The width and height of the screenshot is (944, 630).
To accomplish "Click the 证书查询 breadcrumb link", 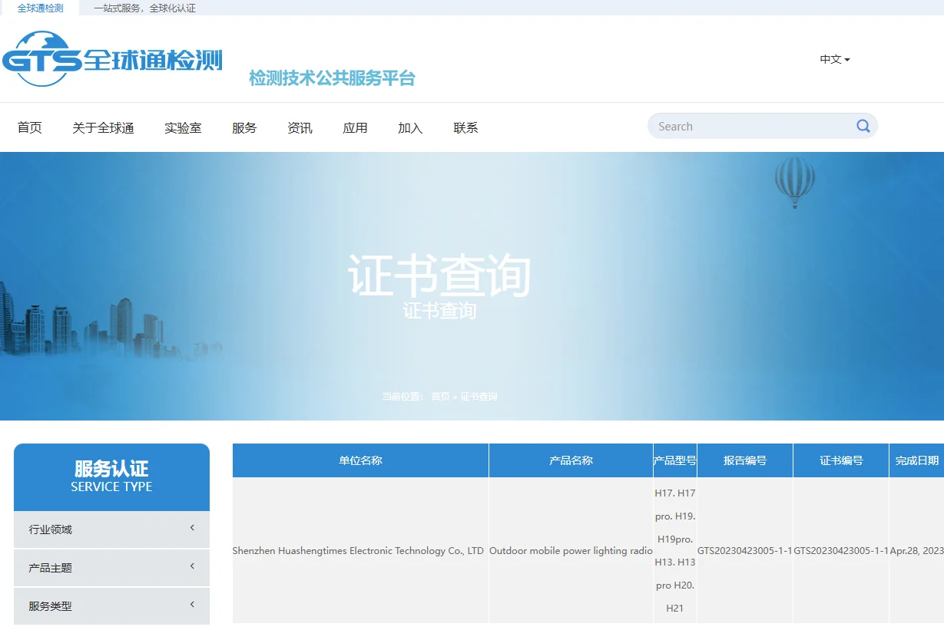I will (479, 397).
